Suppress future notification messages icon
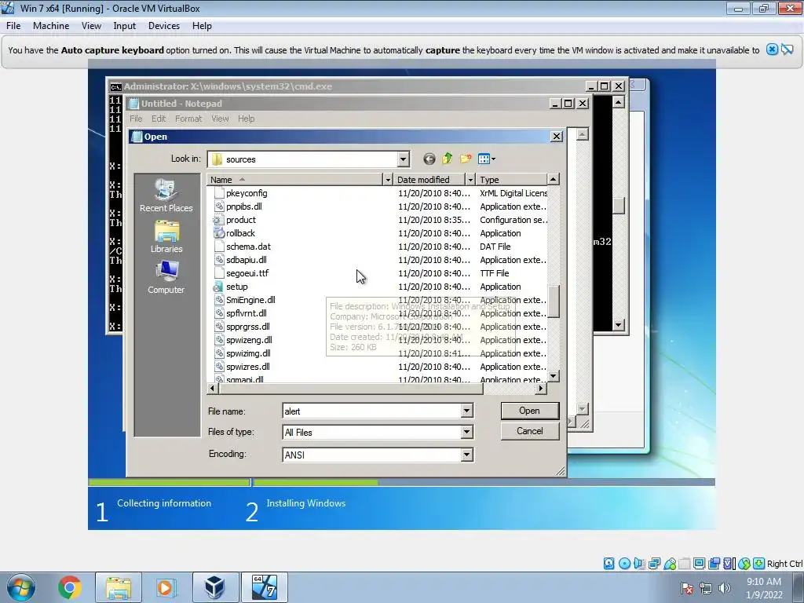804x603 pixels. click(x=788, y=49)
